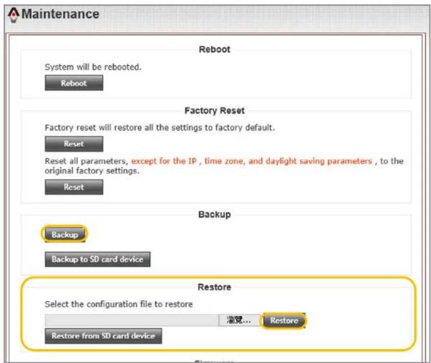Viewport: 431px width, 363px height.
Task: Click the 'Factory Reset' section heading
Action: click(214, 111)
